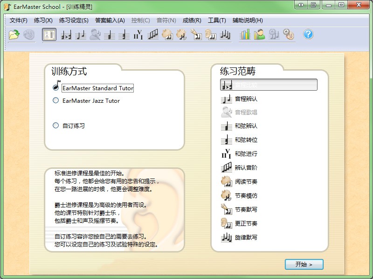This screenshot has height=279, width=373.
Task: Choose 节奏默写 in the exercise list
Action: pyautogui.click(x=239, y=209)
